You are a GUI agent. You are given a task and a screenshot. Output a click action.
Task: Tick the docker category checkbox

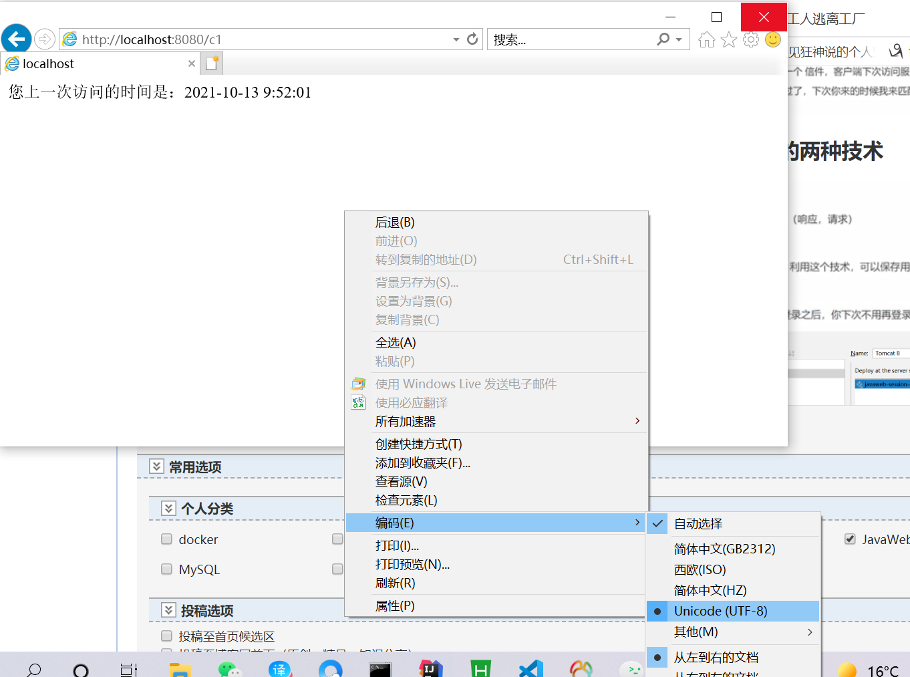166,539
